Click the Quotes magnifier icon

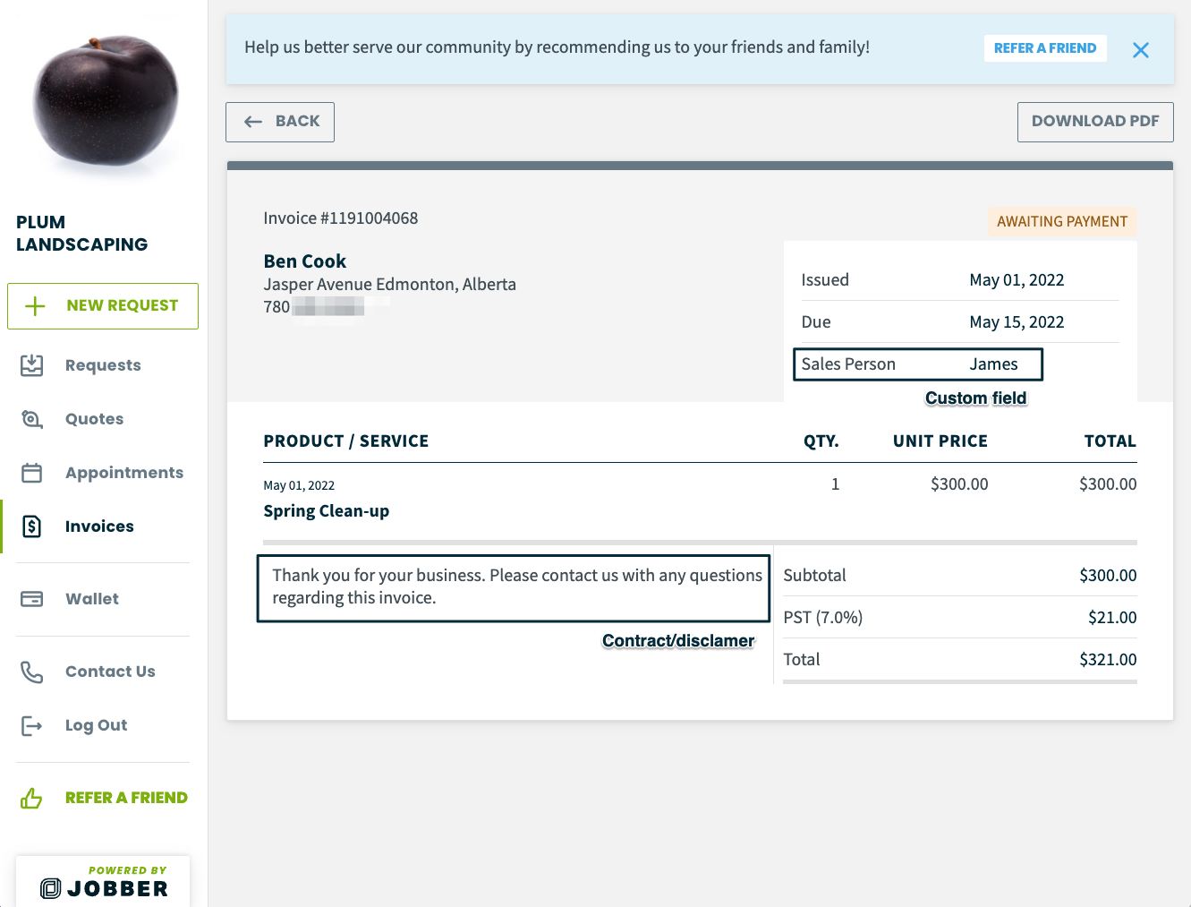pos(32,419)
